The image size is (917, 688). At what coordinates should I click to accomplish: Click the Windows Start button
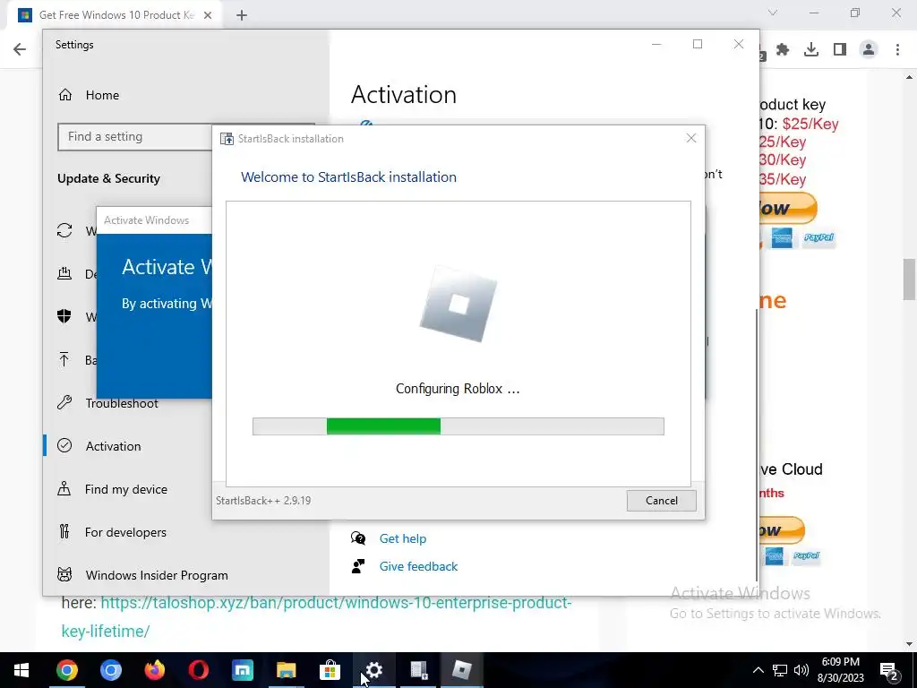click(x=21, y=670)
